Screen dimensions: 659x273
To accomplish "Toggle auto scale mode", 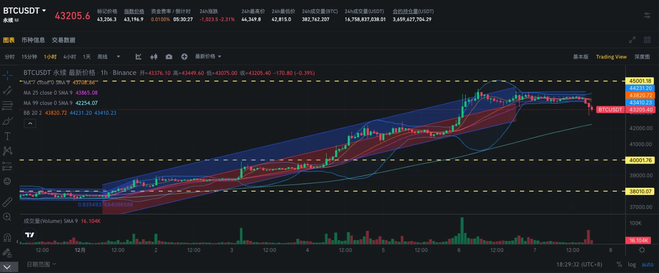I will point(647,265).
